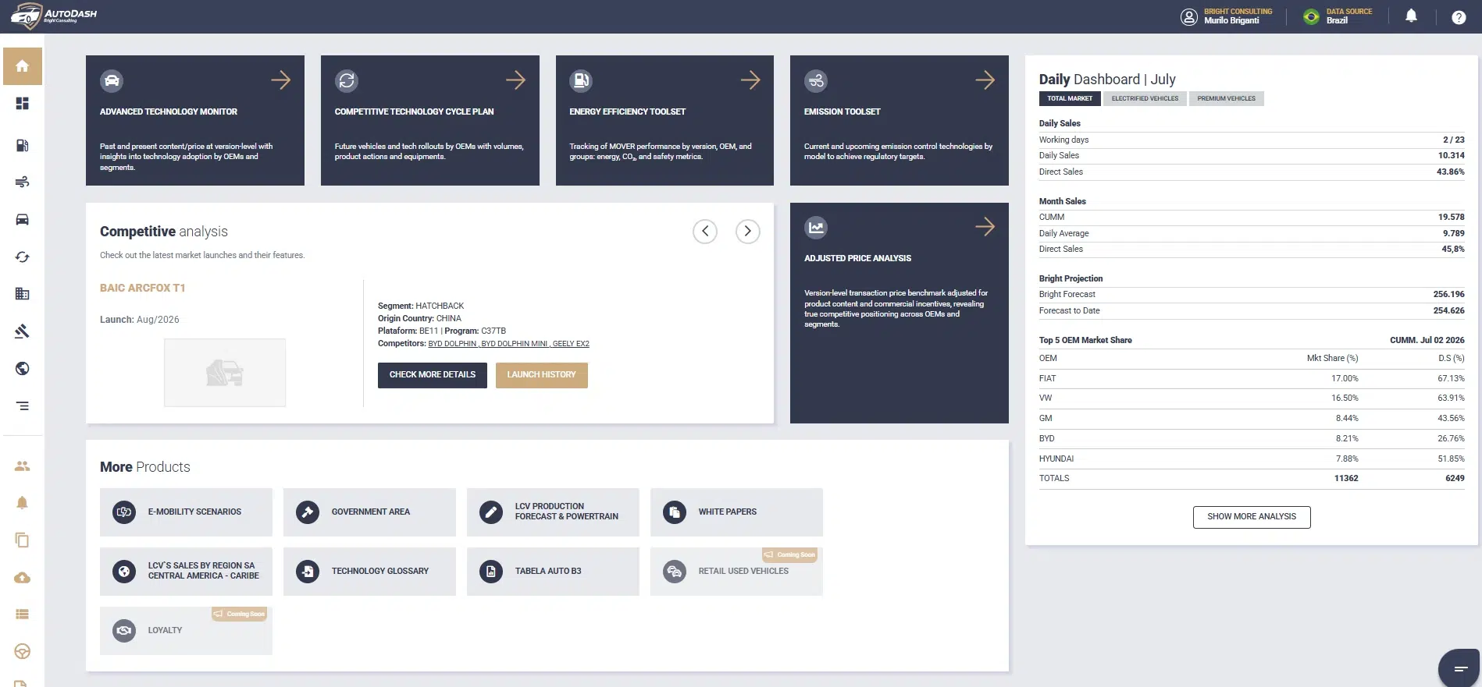Click the AutoDash logo

click(x=54, y=16)
